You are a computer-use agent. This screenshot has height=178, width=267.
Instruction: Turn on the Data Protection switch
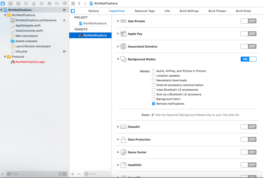point(248,139)
